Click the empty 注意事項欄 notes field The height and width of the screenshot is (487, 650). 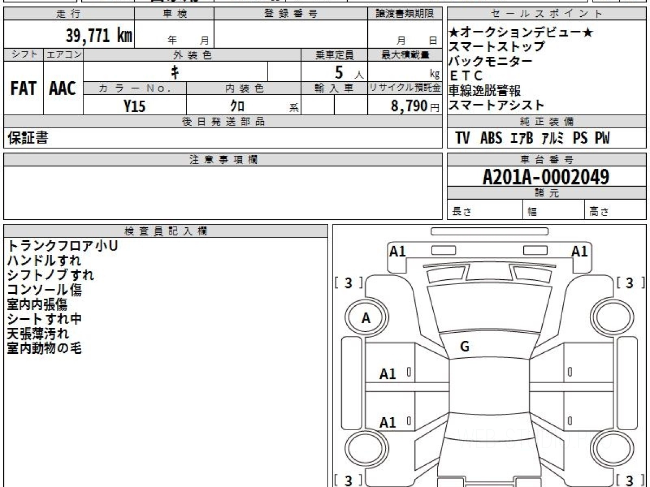pos(223,192)
